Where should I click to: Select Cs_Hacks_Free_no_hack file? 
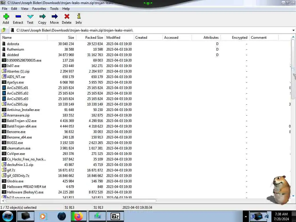[26, 159]
